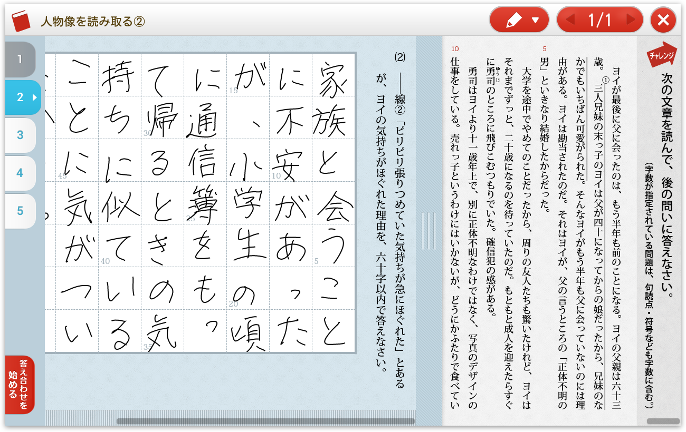Image resolution: width=686 pixels, height=432 pixels.
Task: Click the handwritten 族 answer cell
Action: point(334,117)
